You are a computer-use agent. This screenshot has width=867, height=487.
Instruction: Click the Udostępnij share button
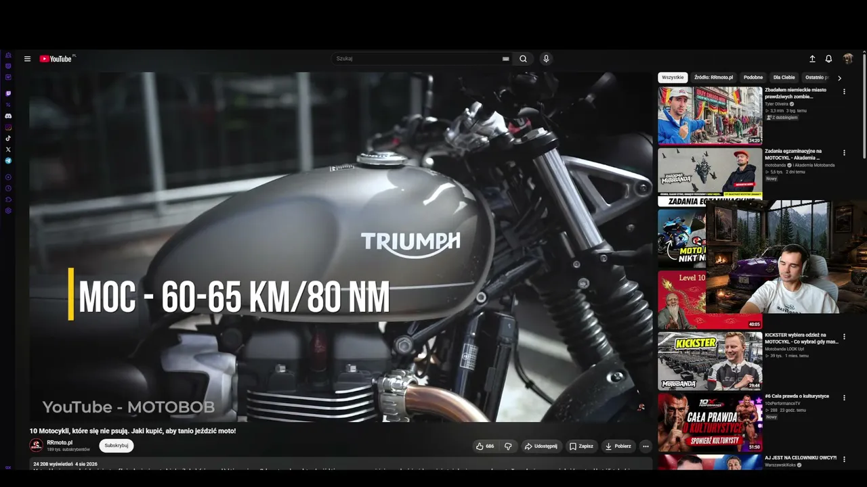point(541,446)
